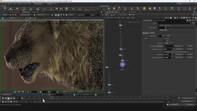Image resolution: width=197 pixels, height=111 pixels.
Task: Enable the Solo checkbox
Action: click(165, 41)
